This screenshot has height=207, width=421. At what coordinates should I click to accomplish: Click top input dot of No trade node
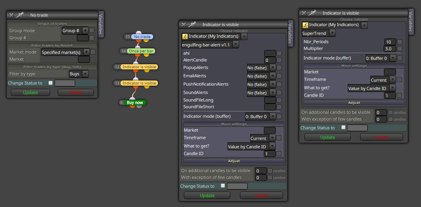pyautogui.click(x=138, y=33)
